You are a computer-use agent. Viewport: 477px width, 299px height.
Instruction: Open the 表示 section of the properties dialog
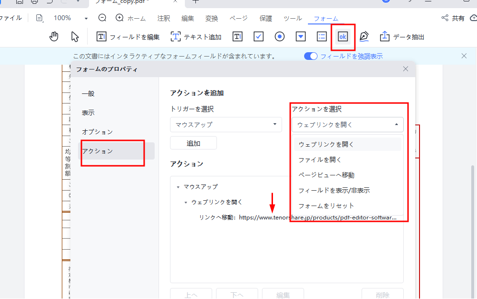point(89,112)
